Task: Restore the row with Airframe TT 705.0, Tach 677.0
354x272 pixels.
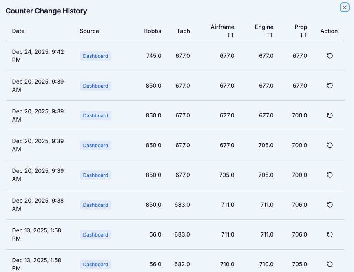Action: pos(330,175)
